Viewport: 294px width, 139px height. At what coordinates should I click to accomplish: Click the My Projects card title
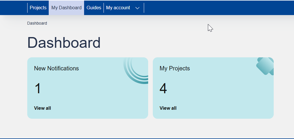pos(175,68)
